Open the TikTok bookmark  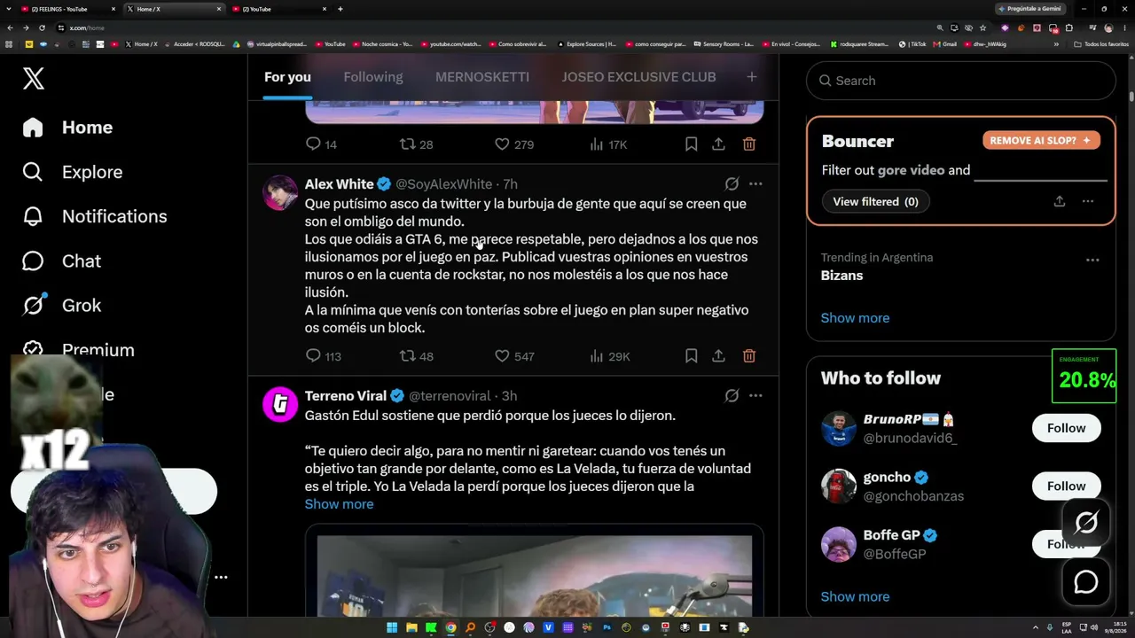tap(912, 43)
